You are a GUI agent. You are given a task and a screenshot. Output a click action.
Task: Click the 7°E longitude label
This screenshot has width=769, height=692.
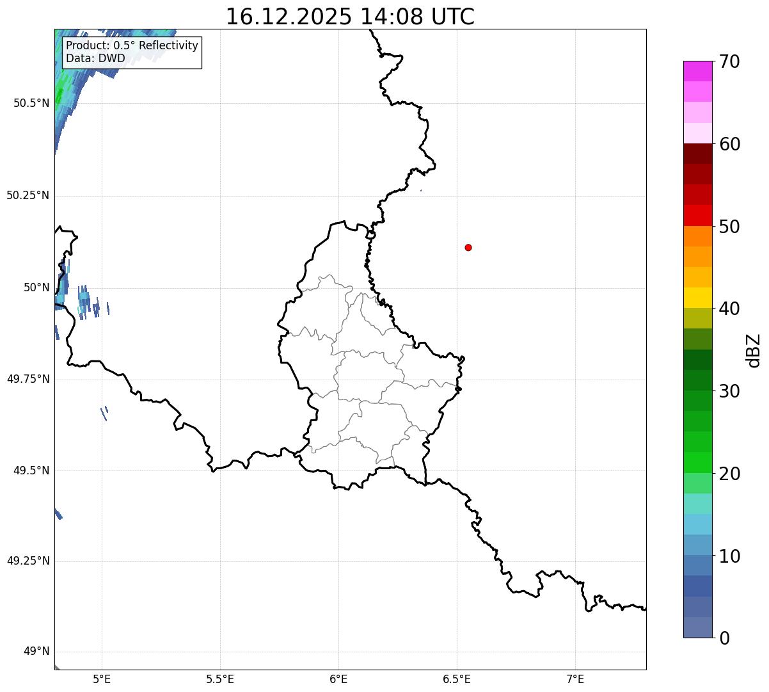[575, 679]
